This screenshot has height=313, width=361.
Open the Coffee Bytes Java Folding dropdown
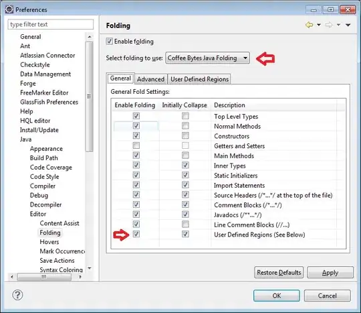(207, 58)
